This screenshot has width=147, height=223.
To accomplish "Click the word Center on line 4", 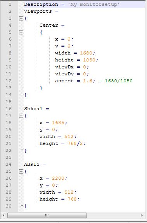I will (x=49, y=25).
